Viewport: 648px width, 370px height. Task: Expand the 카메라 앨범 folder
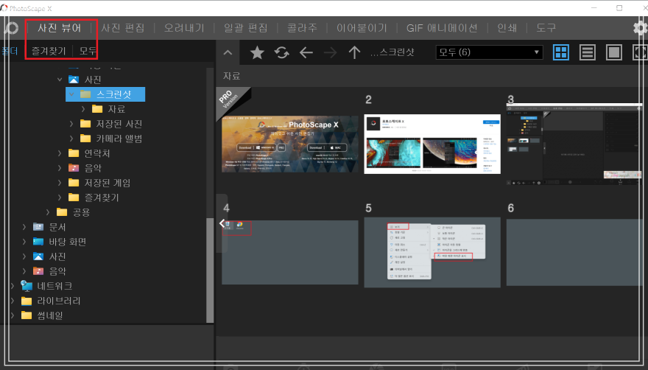[x=71, y=139]
